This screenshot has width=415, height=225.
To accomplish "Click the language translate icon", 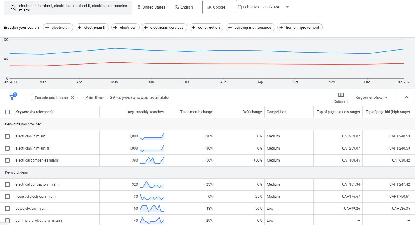I will point(177,7).
